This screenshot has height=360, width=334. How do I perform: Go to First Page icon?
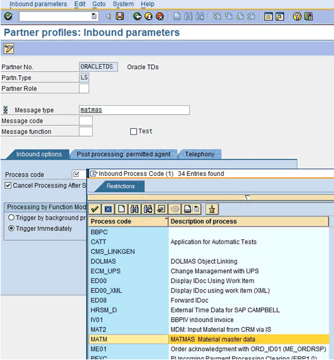click(217, 16)
